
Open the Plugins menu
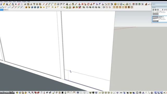point(24,2)
